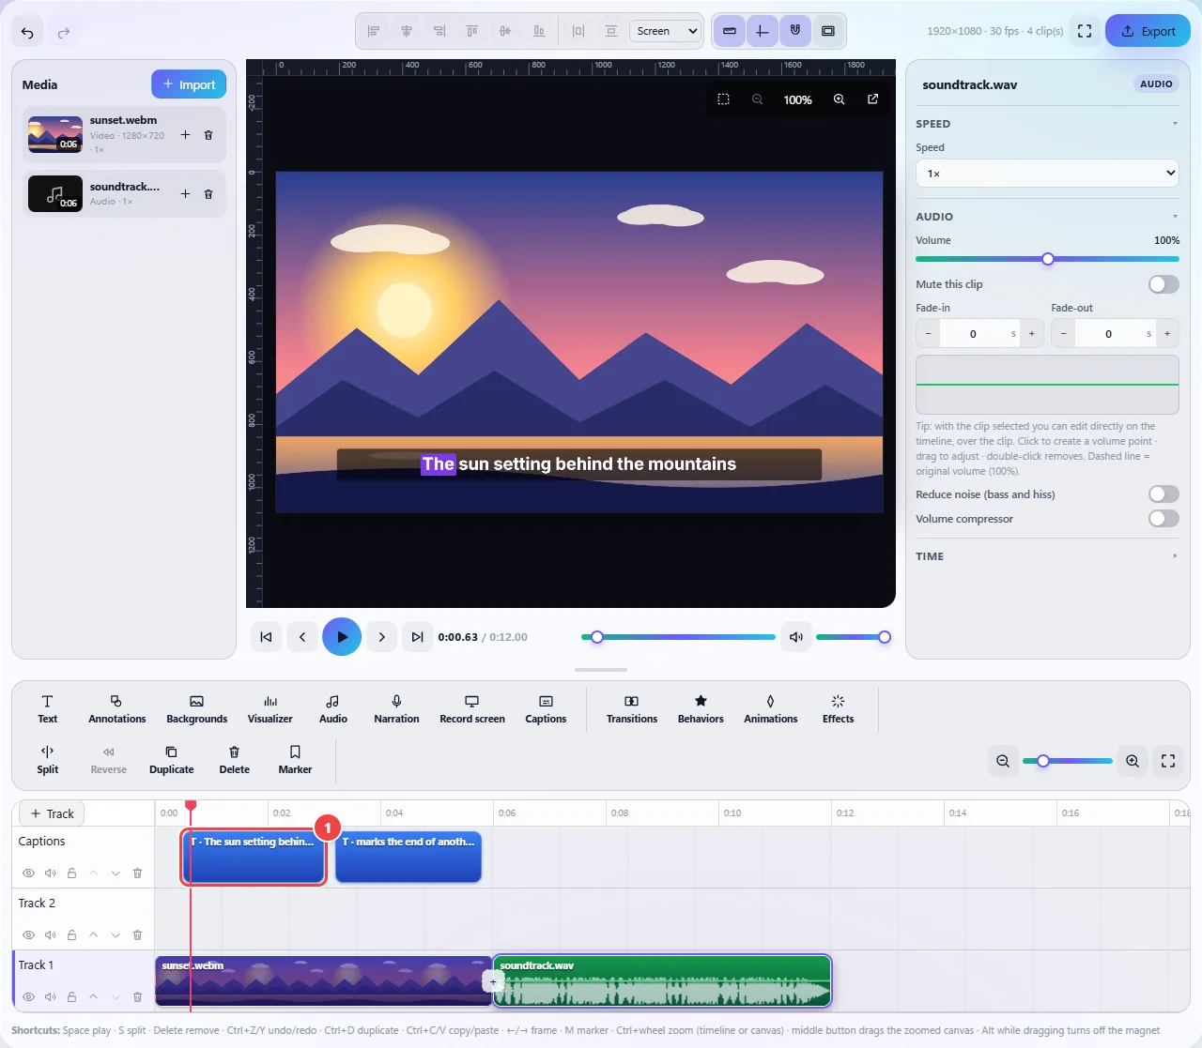
Task: Open the Animations panel
Action: pyautogui.click(x=770, y=709)
